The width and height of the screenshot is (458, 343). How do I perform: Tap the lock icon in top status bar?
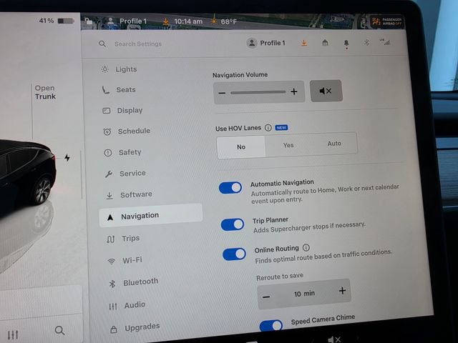tap(89, 21)
